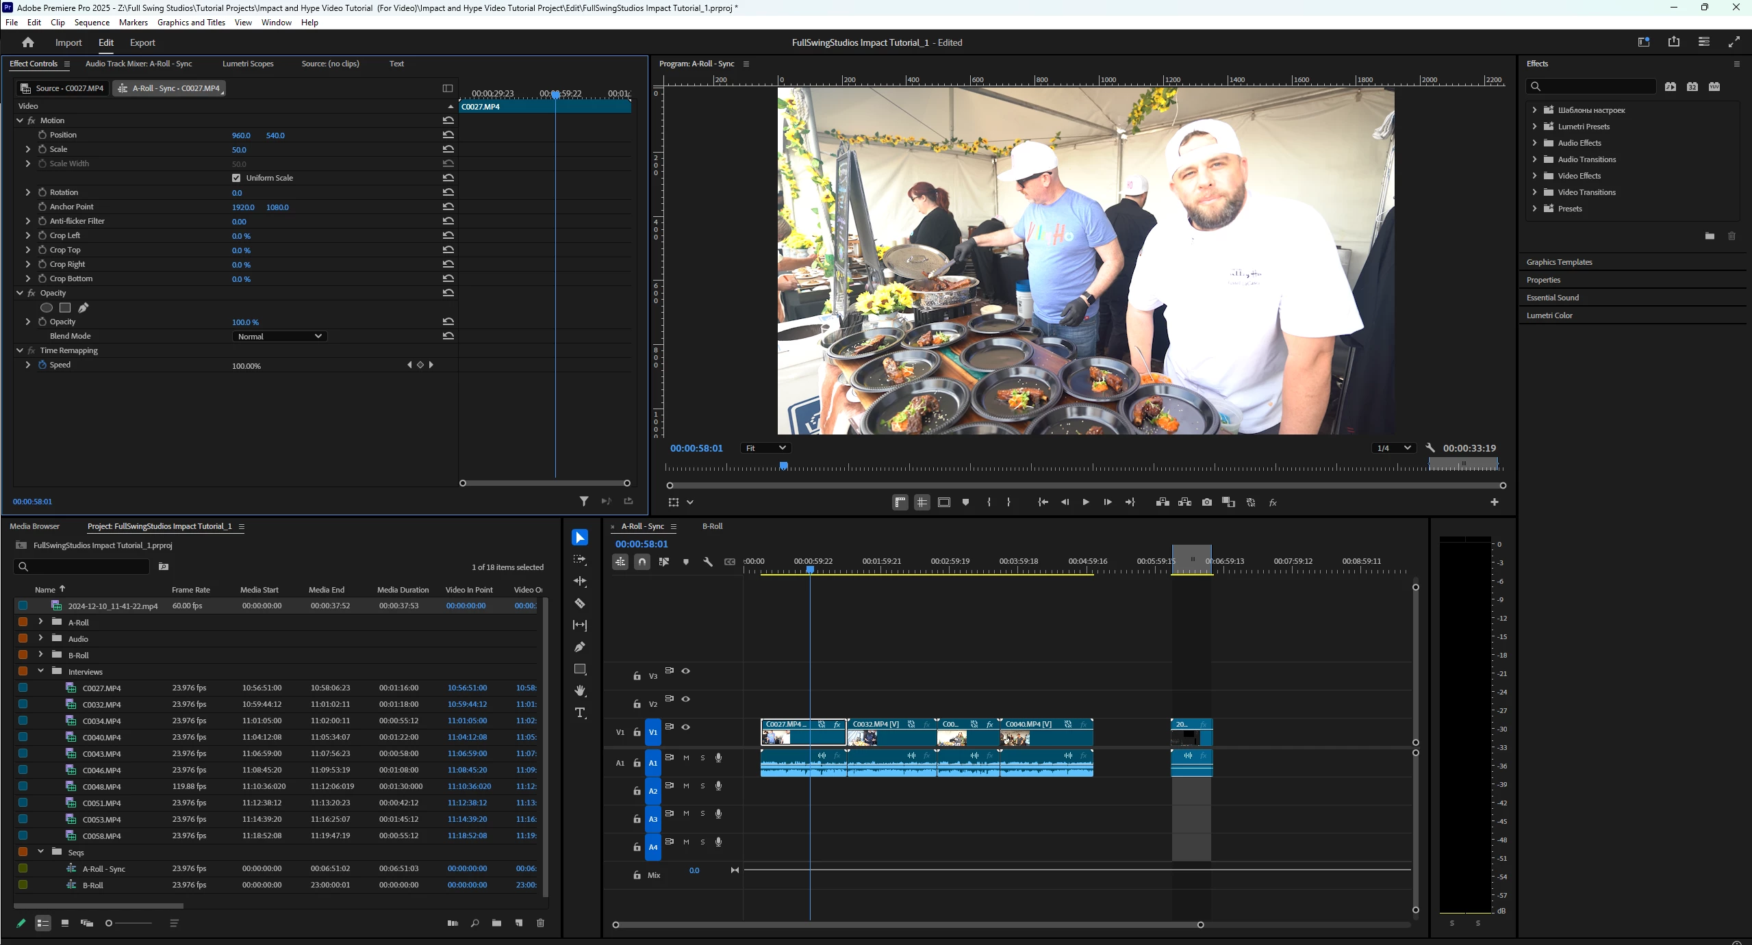Screen dimensions: 1752x945
Task: Open the Fit zoom level dropdown
Action: pyautogui.click(x=765, y=448)
